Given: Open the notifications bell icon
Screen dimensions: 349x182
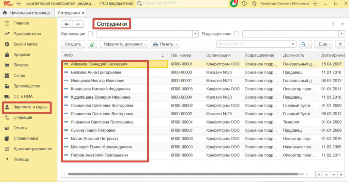Looking at the screenshot, I should coord(234,3).
